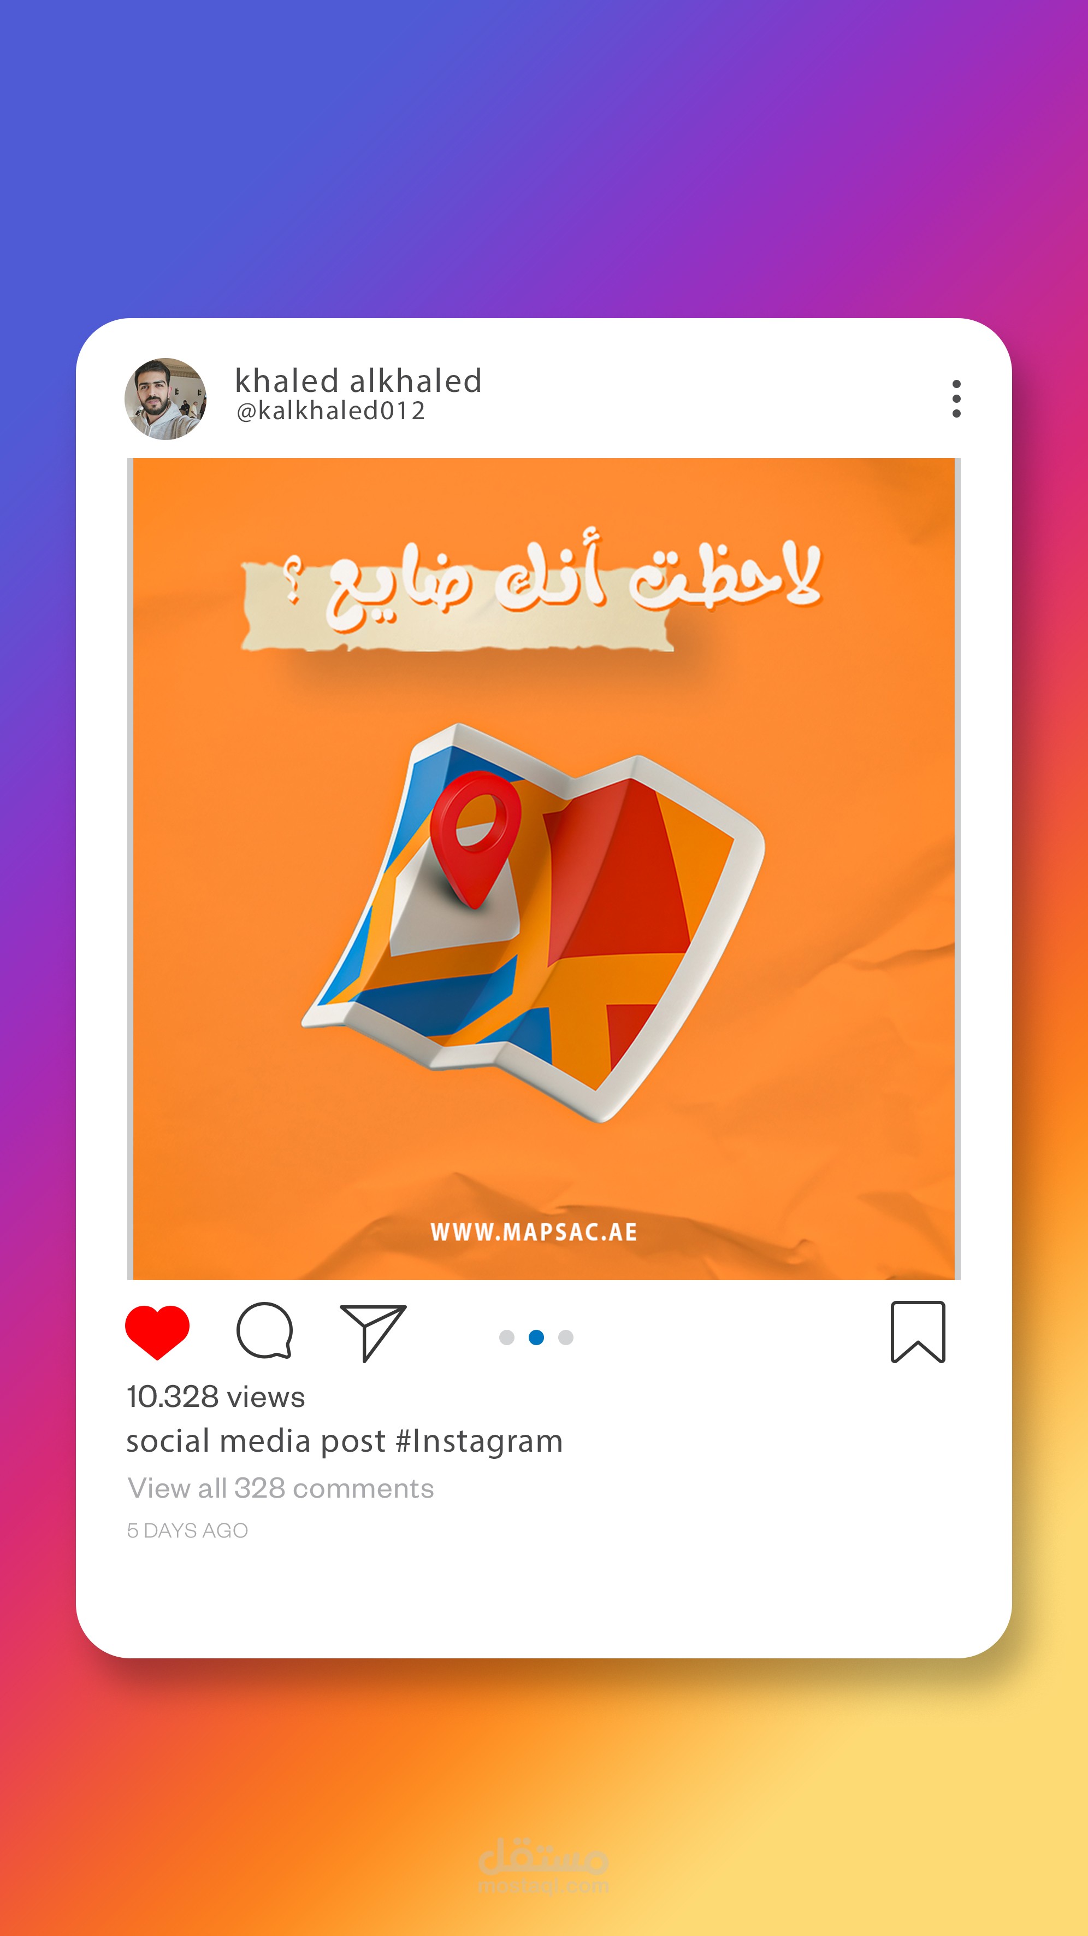
Task: Click the 10.328 views count
Action: click(216, 1397)
